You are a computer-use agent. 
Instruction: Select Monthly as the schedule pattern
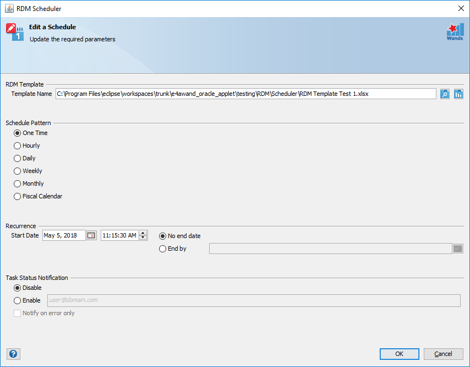tap(17, 183)
